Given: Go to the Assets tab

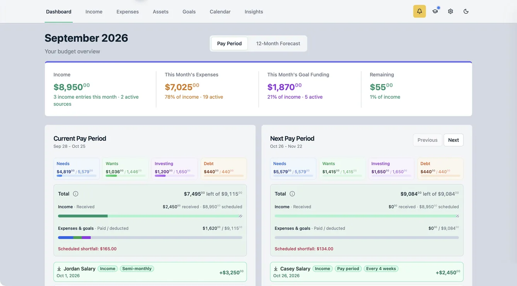Looking at the screenshot, I should (x=160, y=12).
